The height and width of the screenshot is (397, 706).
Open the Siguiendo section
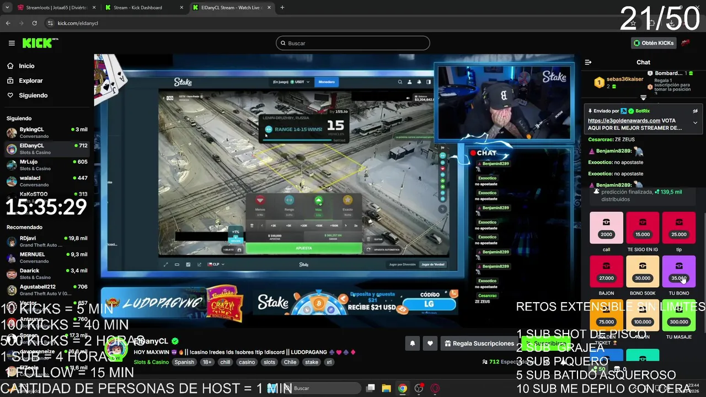pos(33,95)
